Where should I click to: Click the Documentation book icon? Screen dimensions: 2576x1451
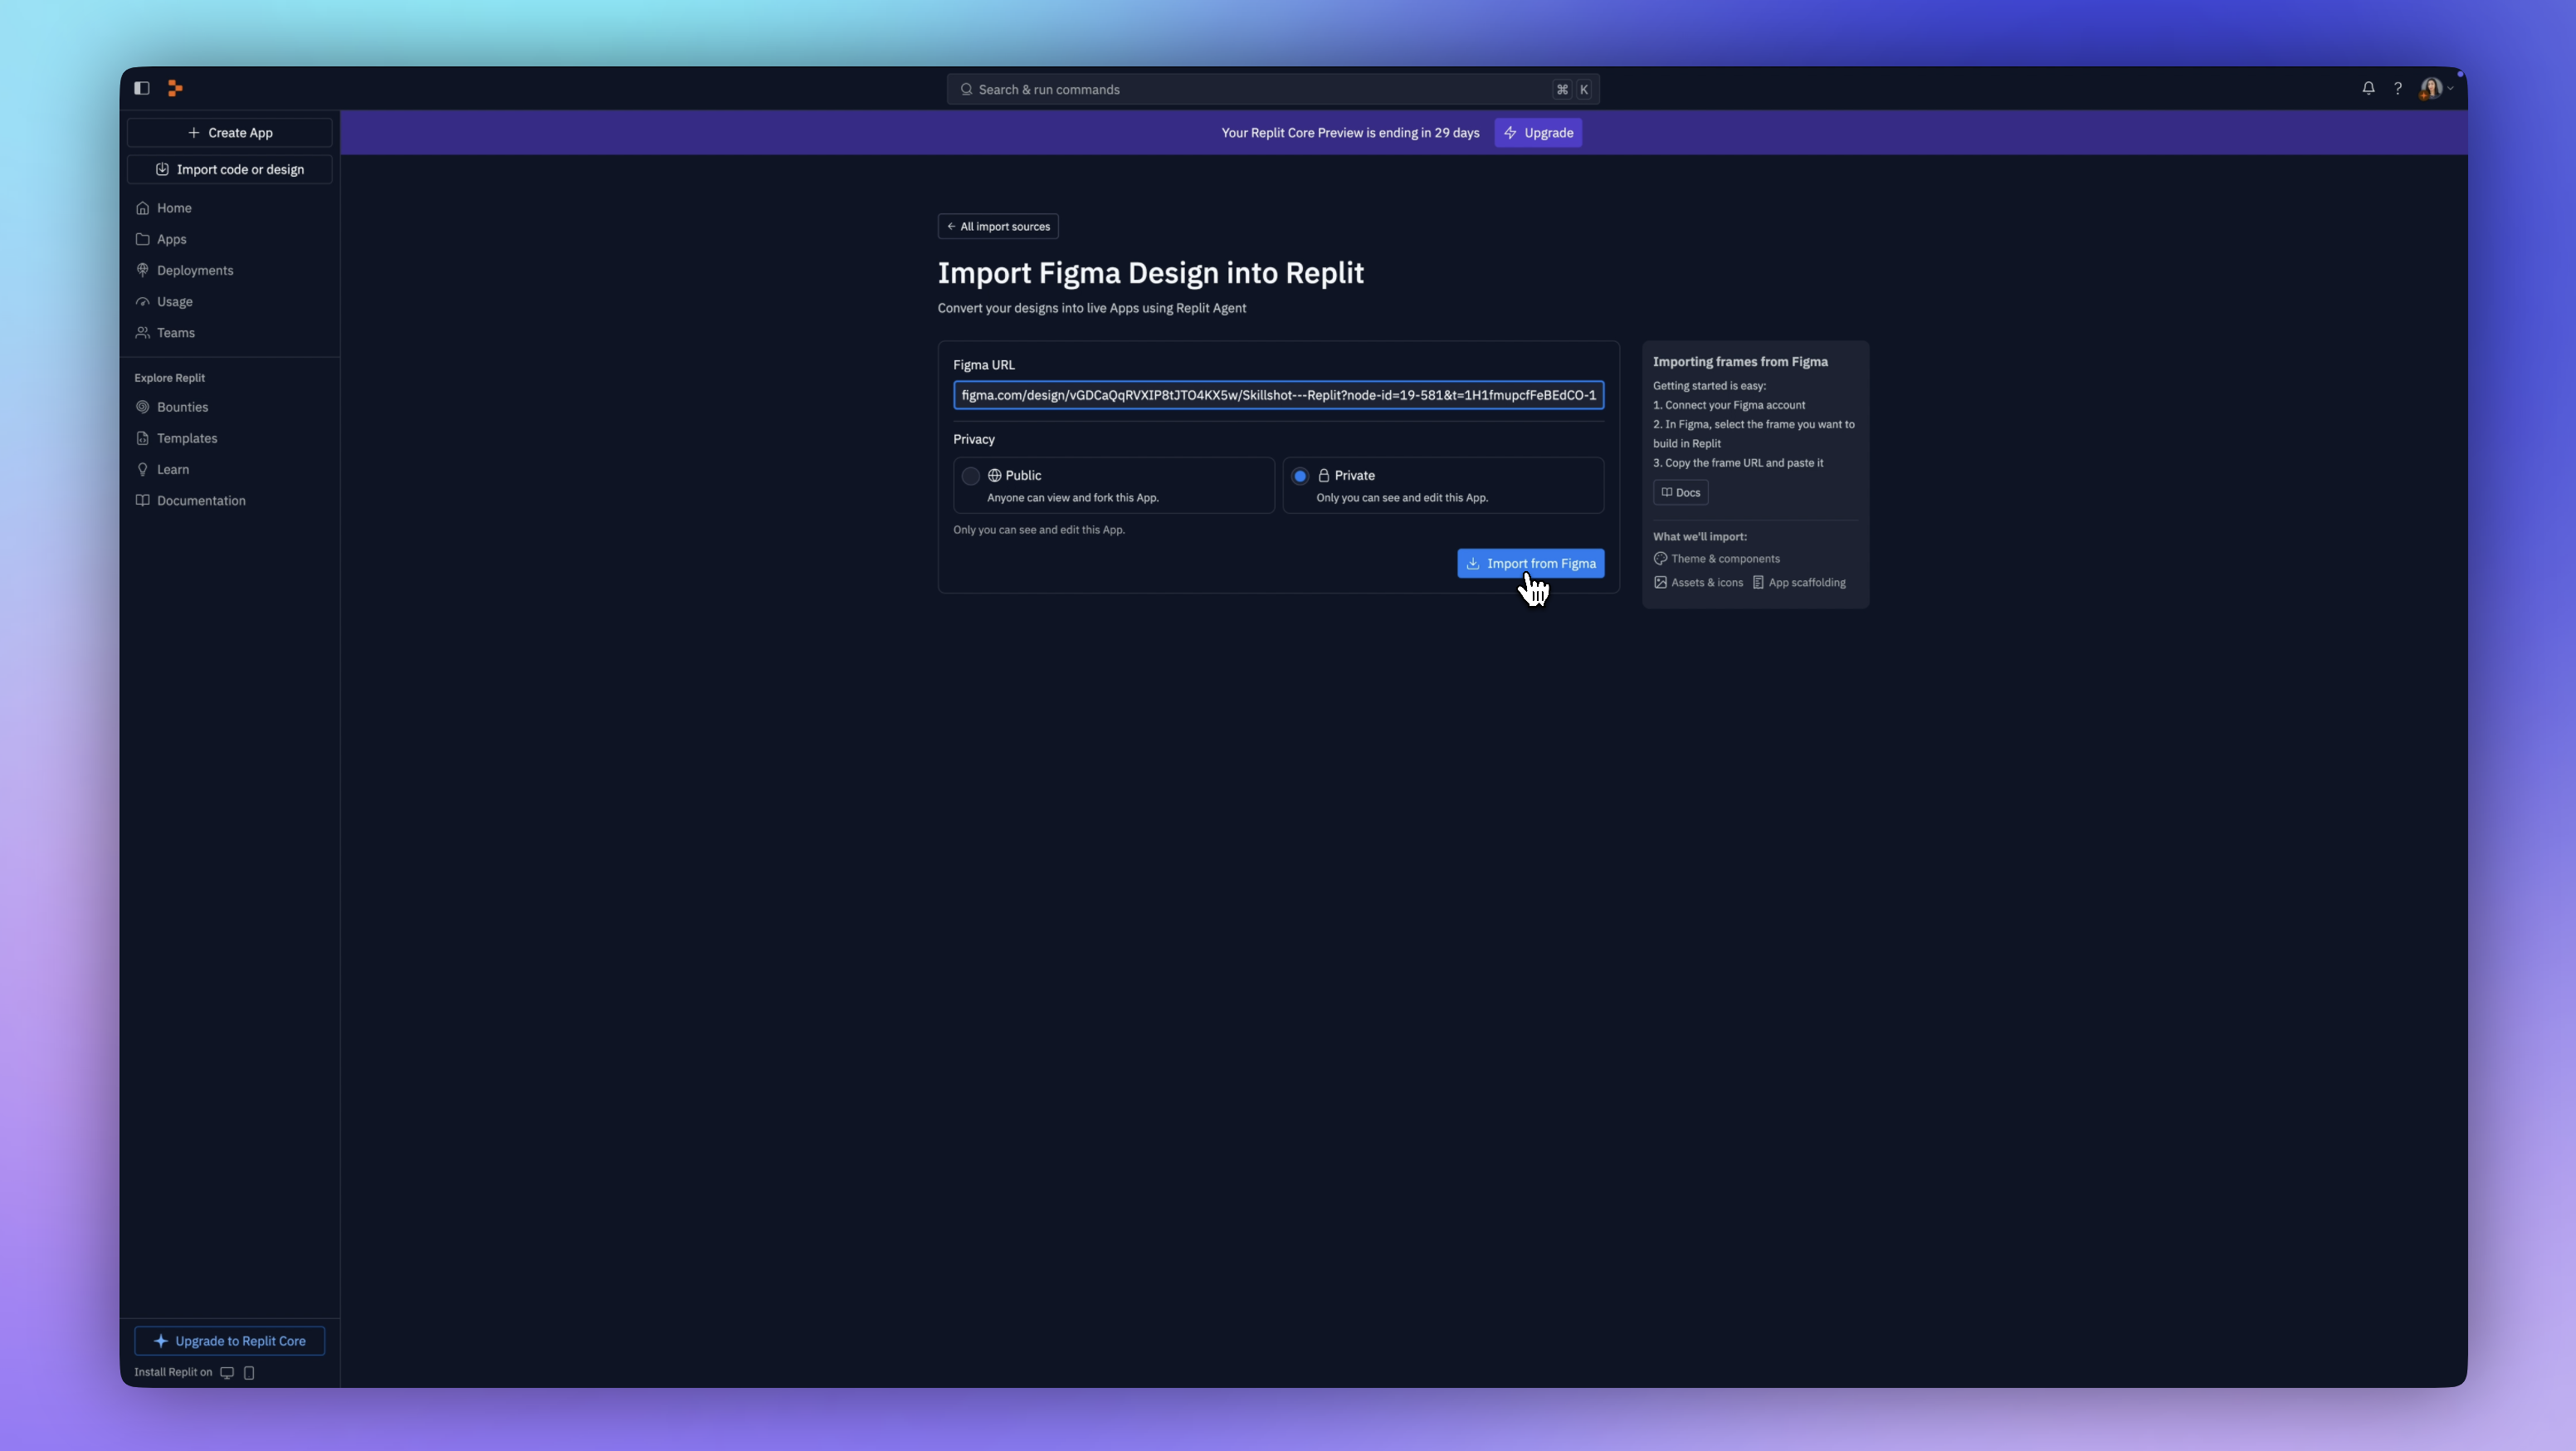click(x=143, y=500)
